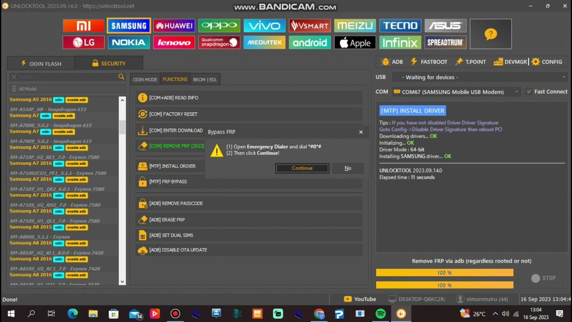572x322 pixels.
Task: Select SM-A710F_U2_RE1_7.0 Exynos 7580 model
Action: pos(55,157)
